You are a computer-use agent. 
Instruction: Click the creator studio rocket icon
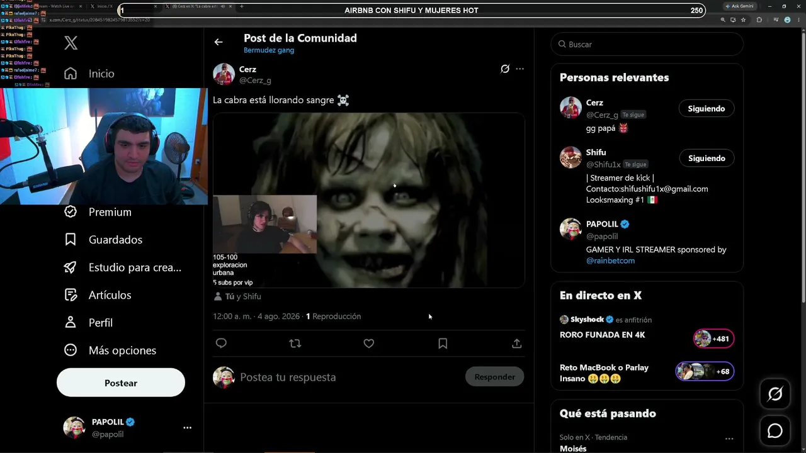(x=71, y=267)
